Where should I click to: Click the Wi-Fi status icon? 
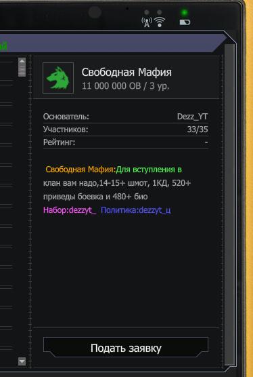point(160,22)
